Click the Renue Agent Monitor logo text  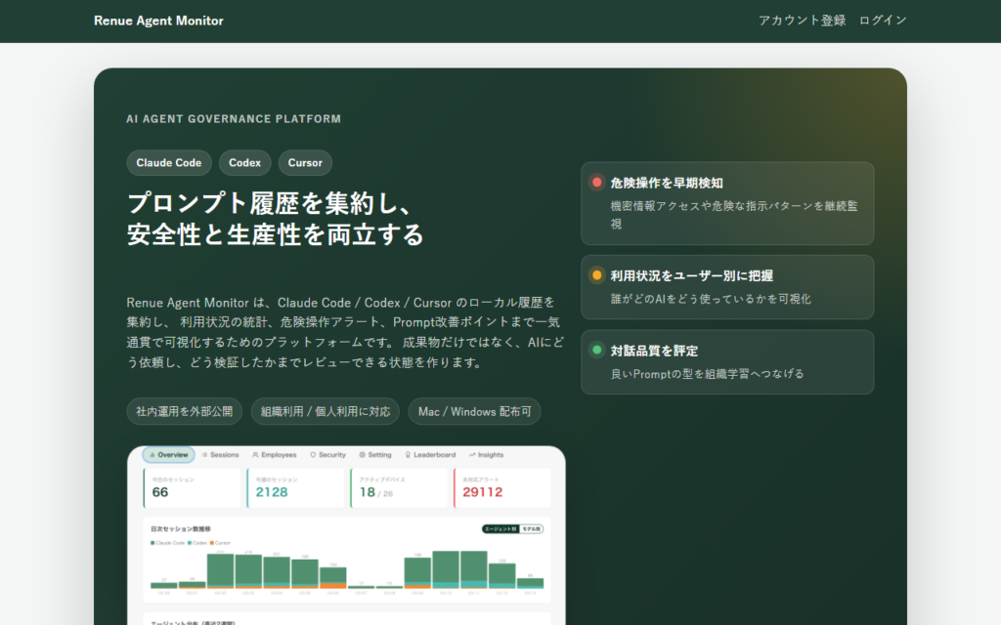(x=158, y=21)
